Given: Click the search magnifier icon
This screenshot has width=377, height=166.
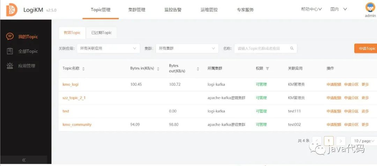Looking at the screenshot, I should [292, 49].
